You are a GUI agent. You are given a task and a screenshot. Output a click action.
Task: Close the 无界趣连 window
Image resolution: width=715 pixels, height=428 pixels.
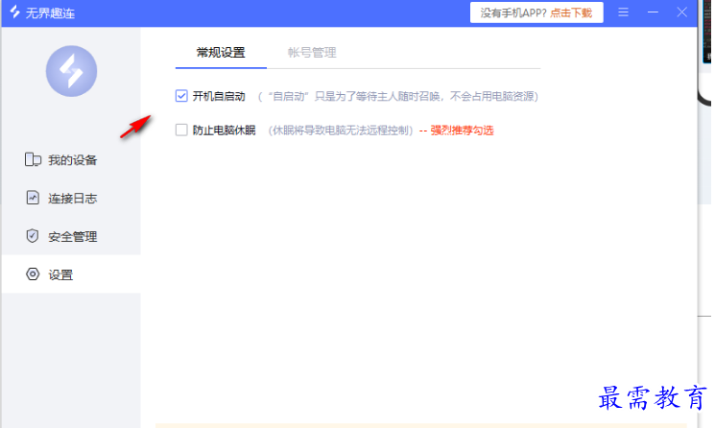[x=681, y=12]
